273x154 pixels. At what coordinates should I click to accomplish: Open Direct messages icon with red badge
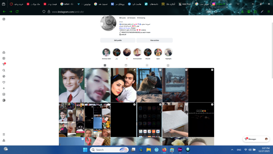4,64
